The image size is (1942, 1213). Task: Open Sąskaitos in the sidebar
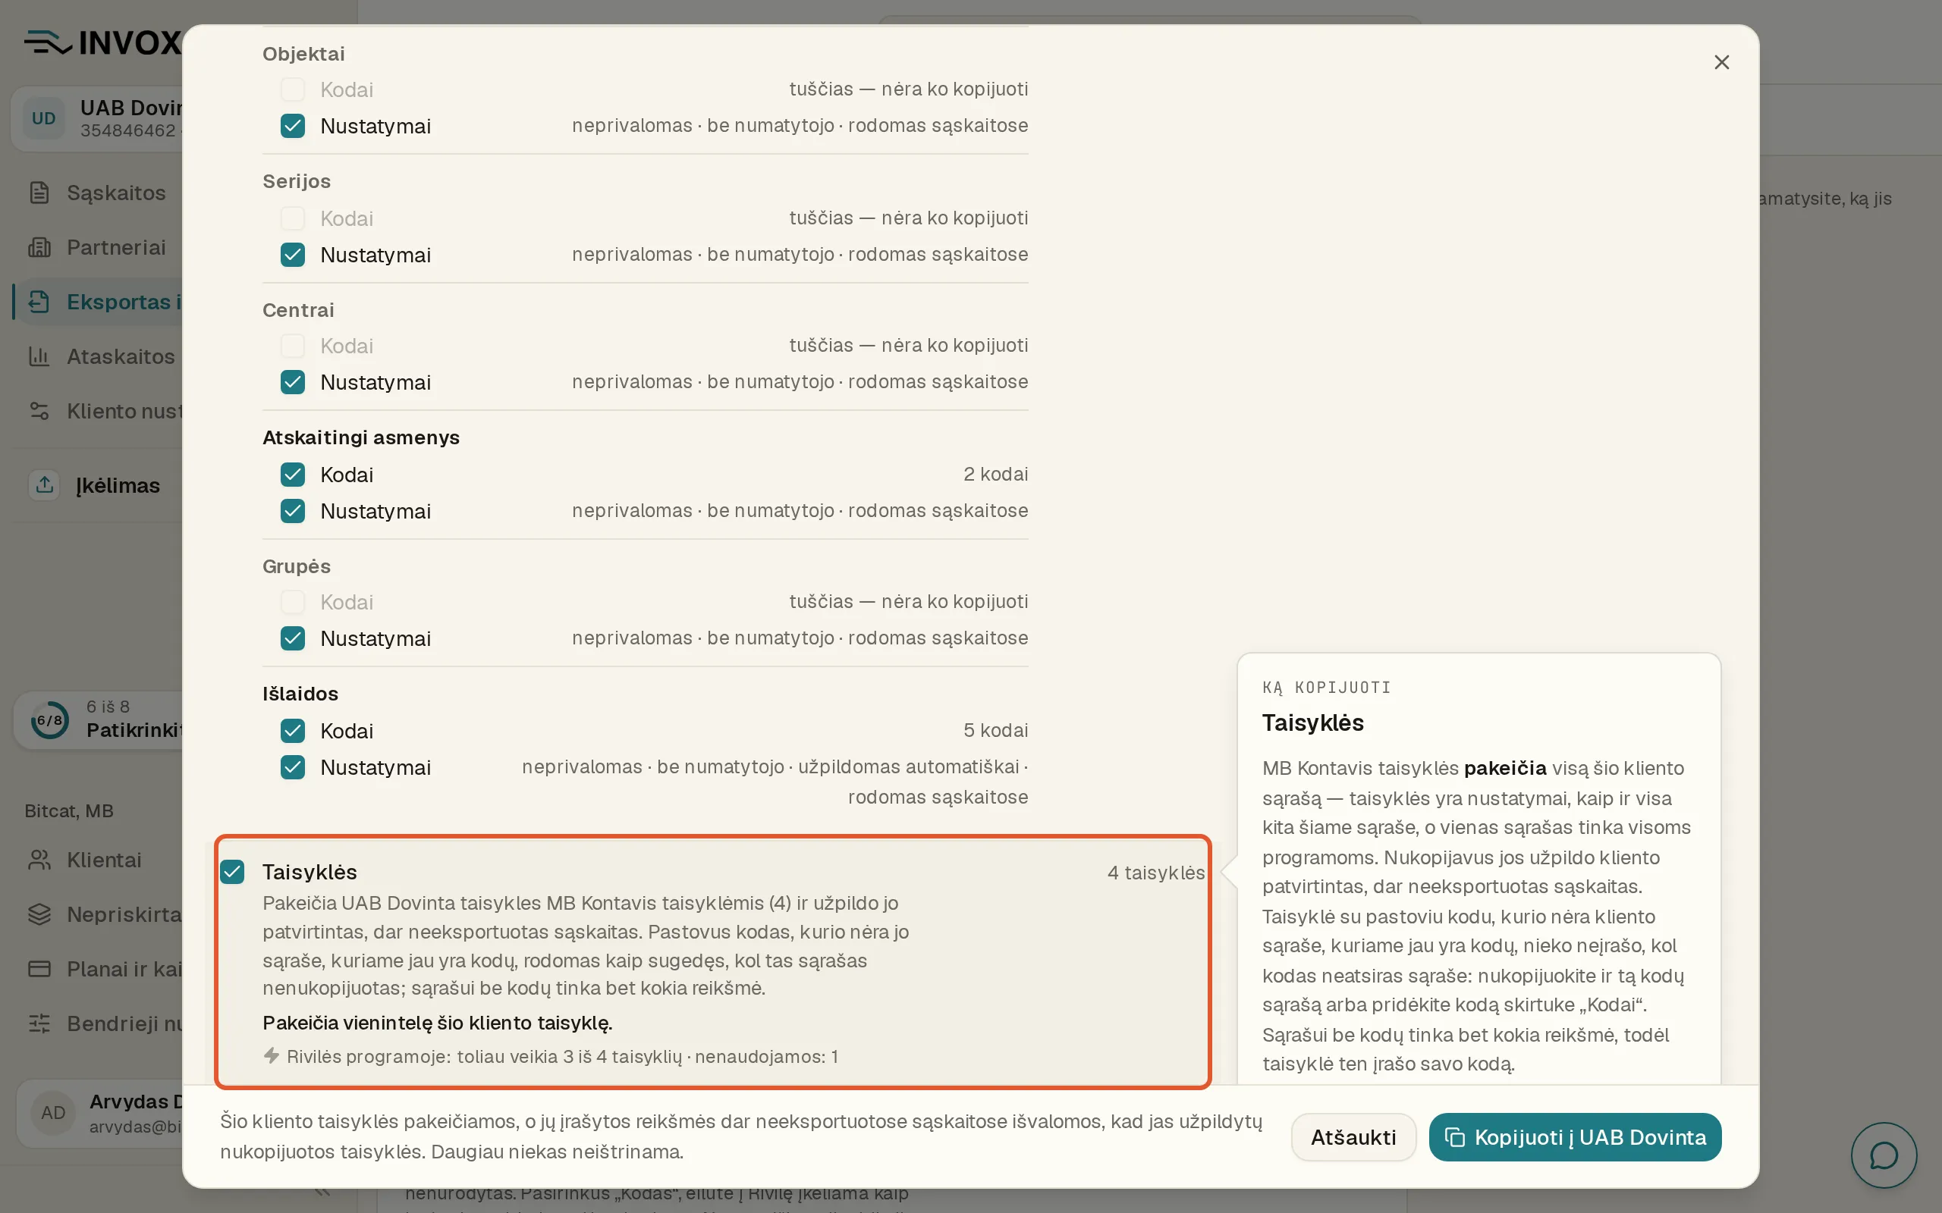[116, 193]
